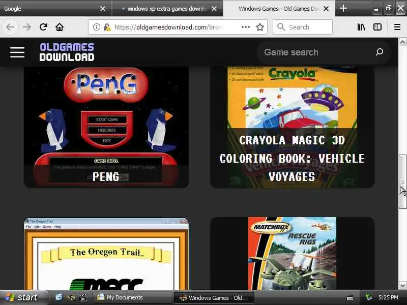Click the PENG title text
This screenshot has height=305, width=407.
pos(106,177)
